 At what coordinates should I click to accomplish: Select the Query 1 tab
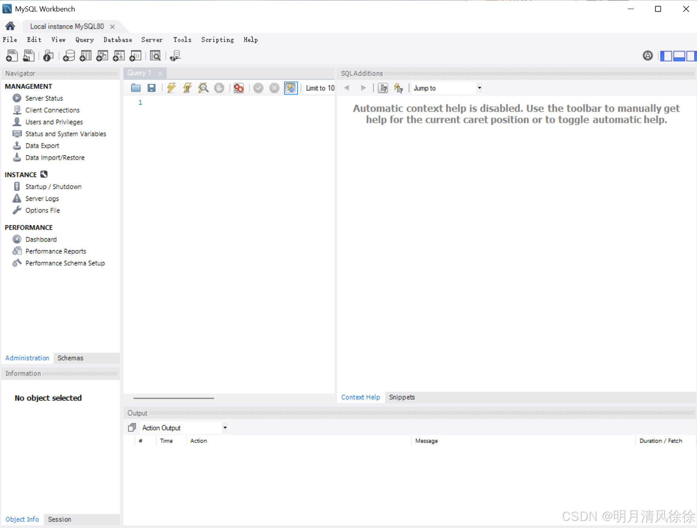coord(140,73)
